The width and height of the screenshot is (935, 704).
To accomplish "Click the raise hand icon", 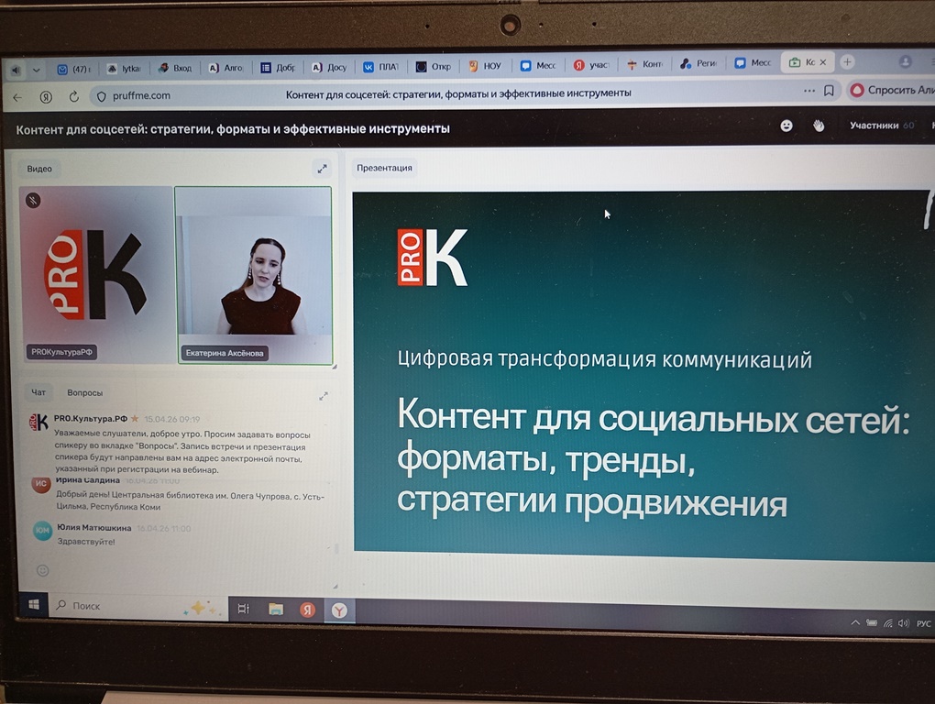I will click(819, 126).
